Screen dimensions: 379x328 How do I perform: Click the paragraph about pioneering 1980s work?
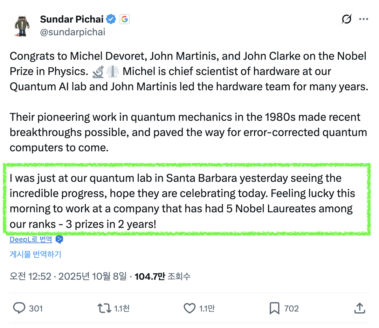tap(188, 132)
